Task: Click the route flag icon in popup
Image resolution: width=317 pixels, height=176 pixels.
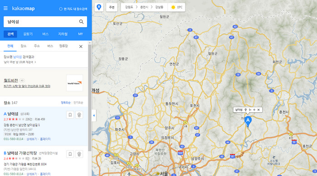Action: 250,110
